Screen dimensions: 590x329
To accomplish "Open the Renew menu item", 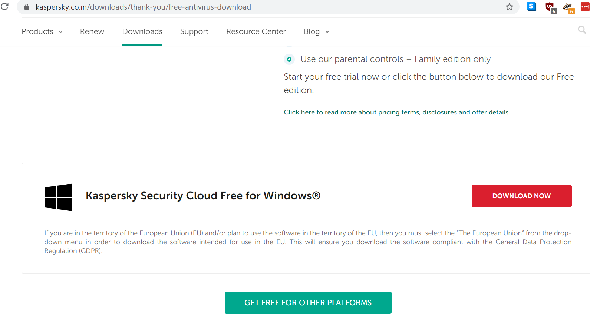I will [x=92, y=31].
